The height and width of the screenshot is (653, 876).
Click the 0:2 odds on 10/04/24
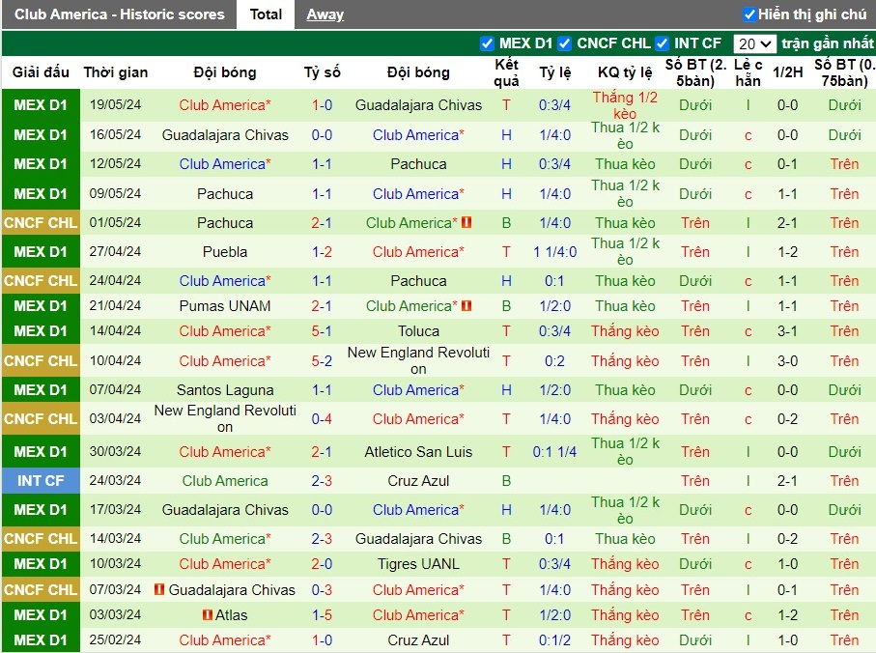(x=554, y=361)
